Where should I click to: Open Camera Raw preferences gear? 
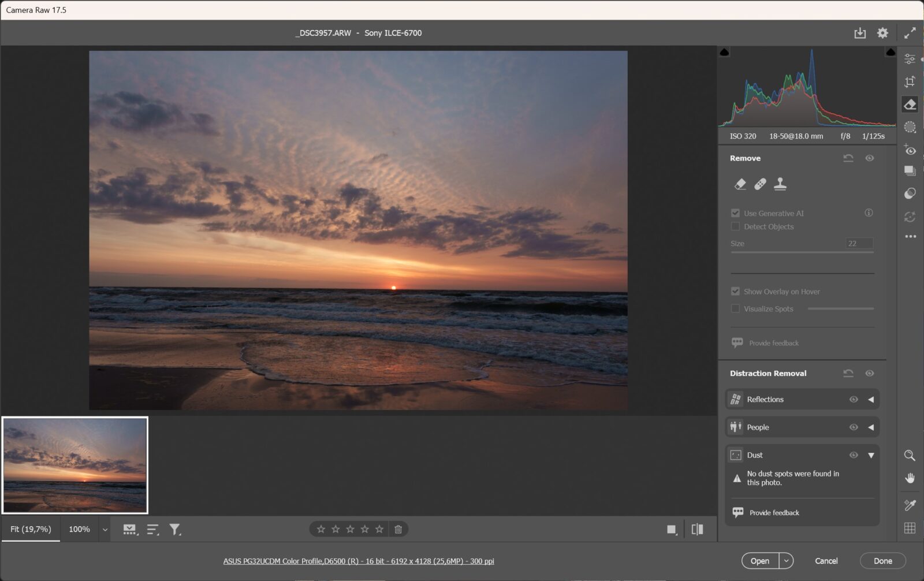tap(882, 33)
